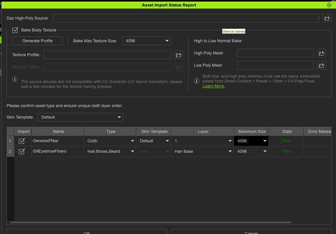Click the Texture Profile input field
The height and width of the screenshot is (234, 336).
click(x=107, y=55)
